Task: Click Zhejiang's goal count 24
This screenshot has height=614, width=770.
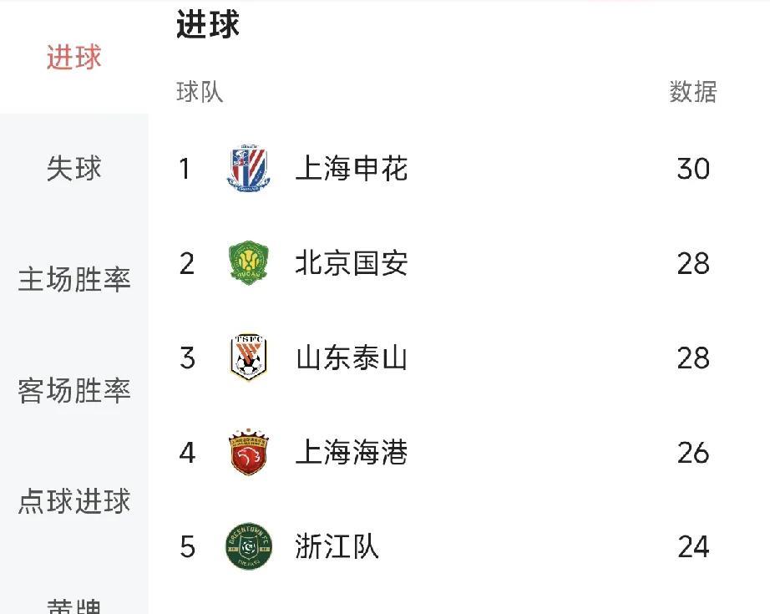Action: click(693, 546)
